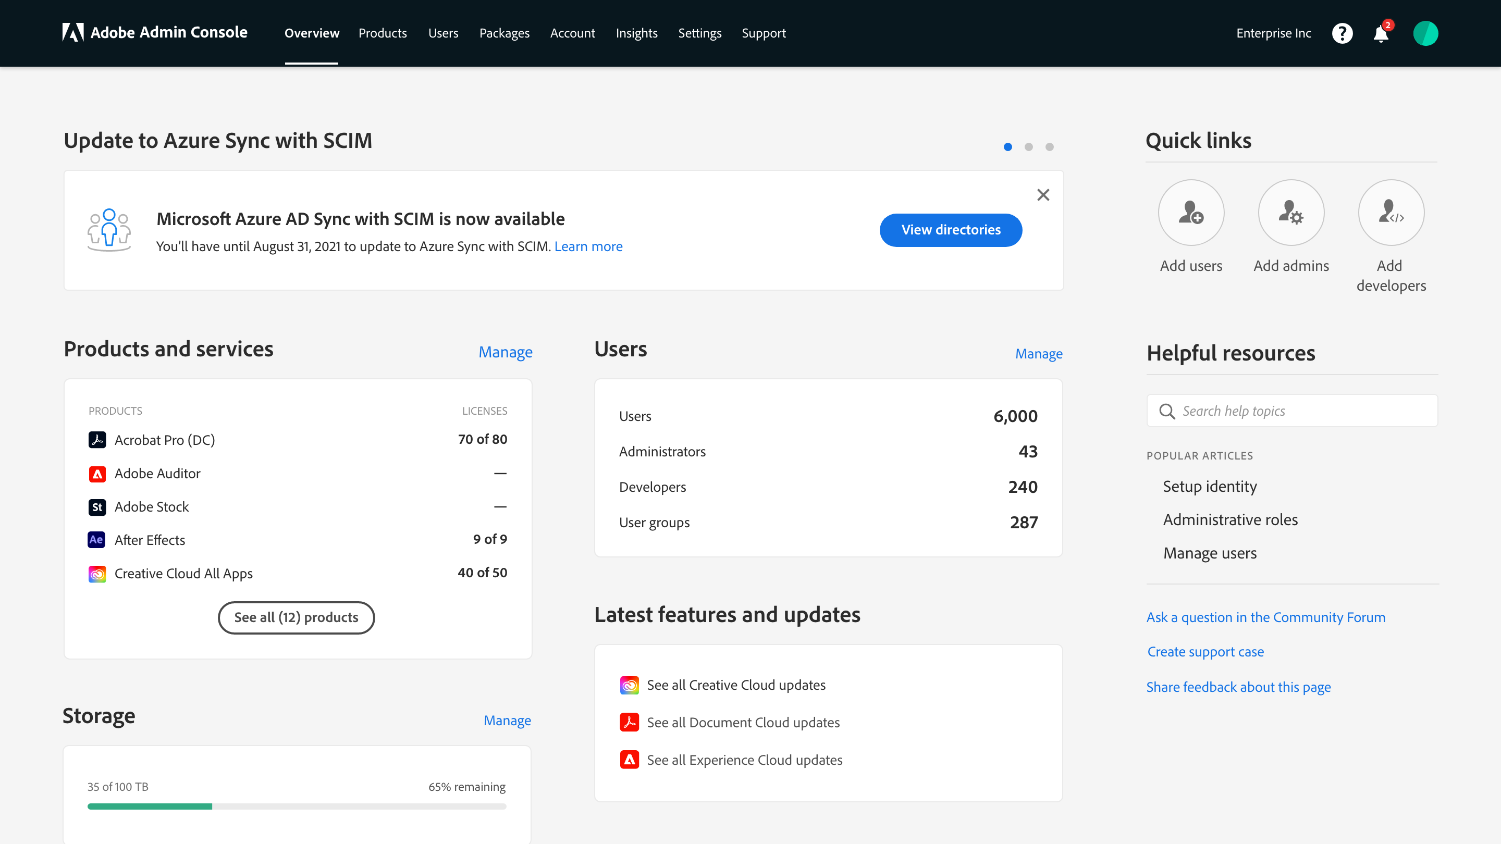Viewport: 1501px width, 844px height.
Task: Click the Azure directory users illustration icon
Action: pos(109,229)
